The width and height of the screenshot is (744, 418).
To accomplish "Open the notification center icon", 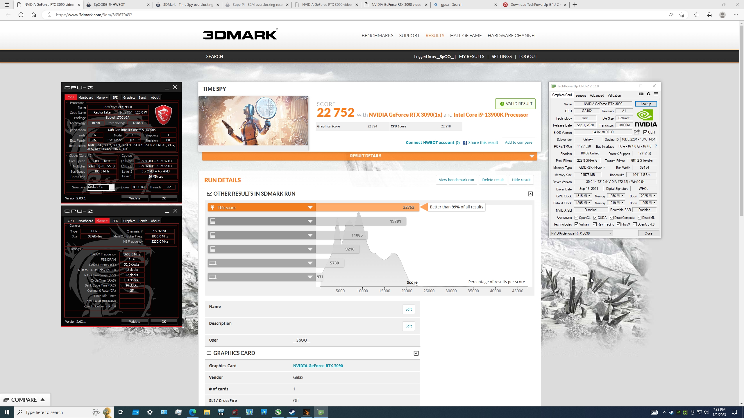I will point(734,412).
